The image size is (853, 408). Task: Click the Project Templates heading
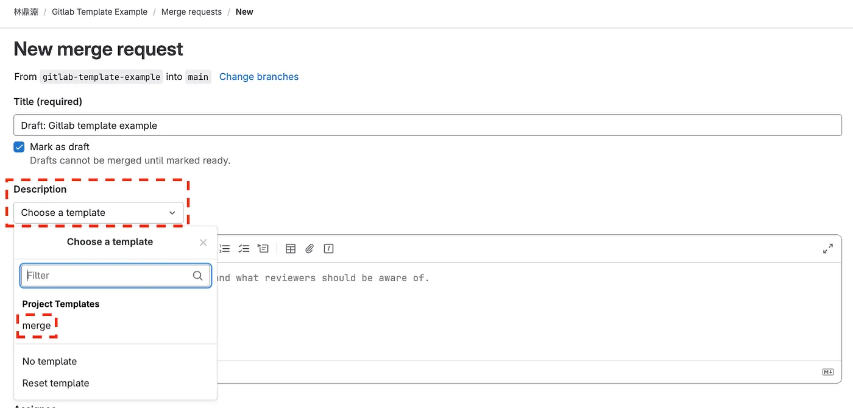tap(61, 304)
